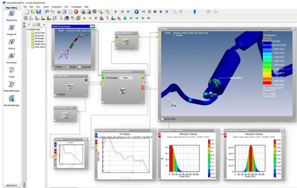
Task: Click the green right arrow in second toolbar
Action: (149, 18)
